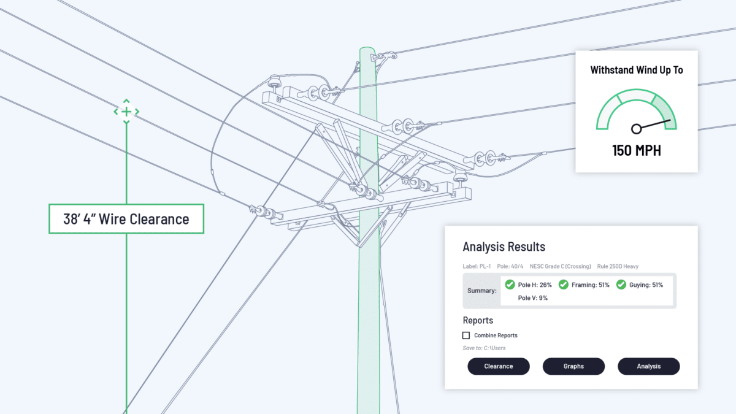Select the Pole V: 9% result
This screenshot has width=736, height=414.
click(532, 298)
